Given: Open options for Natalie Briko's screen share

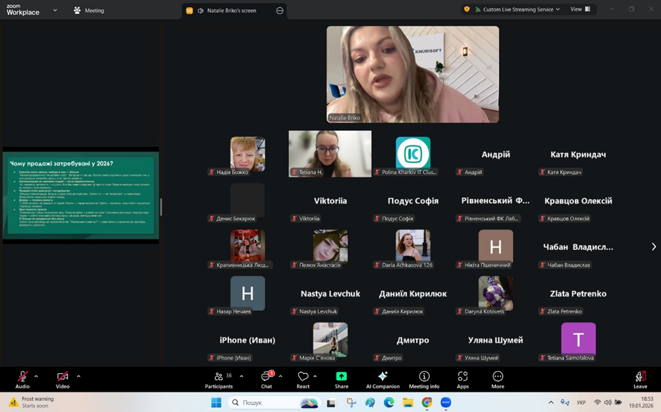Looking at the screenshot, I should click(x=280, y=11).
